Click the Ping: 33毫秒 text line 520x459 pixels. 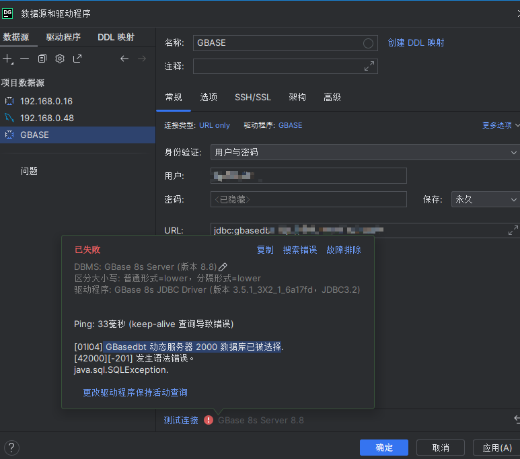pos(154,324)
